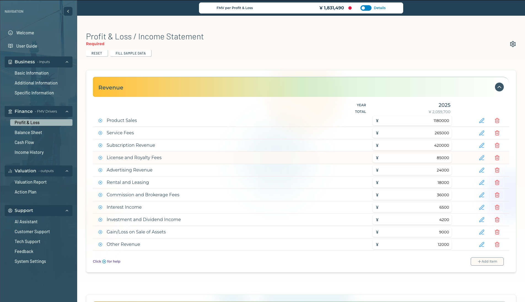
Task: Click help icon beside License and Royalty Fees
Action: (100, 158)
